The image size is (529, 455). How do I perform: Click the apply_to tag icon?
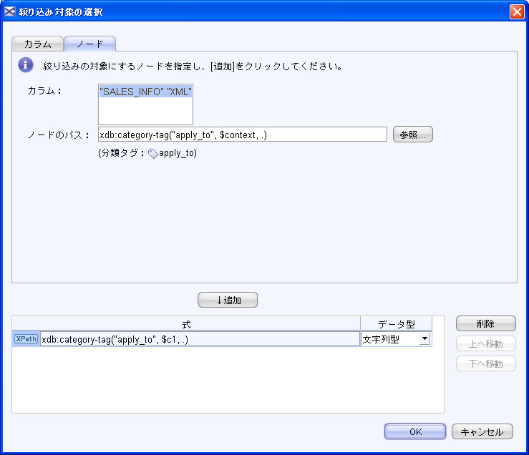pyautogui.click(x=152, y=154)
